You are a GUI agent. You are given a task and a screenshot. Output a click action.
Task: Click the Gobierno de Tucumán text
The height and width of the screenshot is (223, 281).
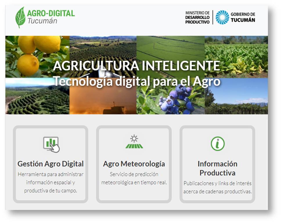click(x=243, y=17)
